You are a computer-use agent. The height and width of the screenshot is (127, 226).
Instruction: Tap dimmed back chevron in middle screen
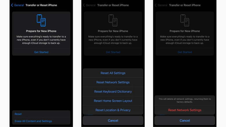84,5
